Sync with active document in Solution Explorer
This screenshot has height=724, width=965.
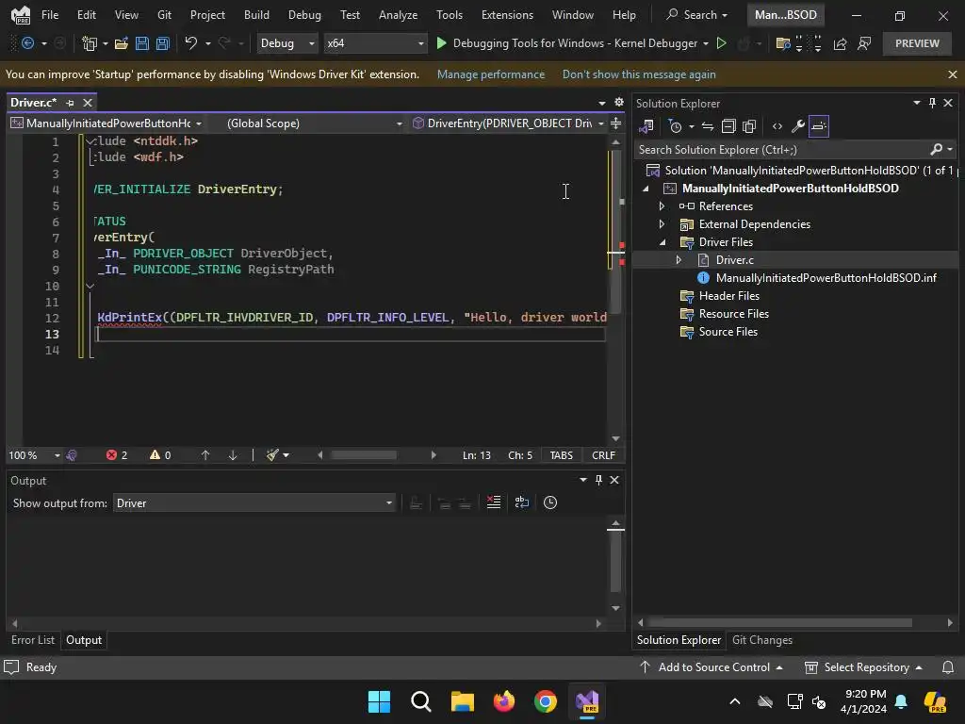pos(708,127)
